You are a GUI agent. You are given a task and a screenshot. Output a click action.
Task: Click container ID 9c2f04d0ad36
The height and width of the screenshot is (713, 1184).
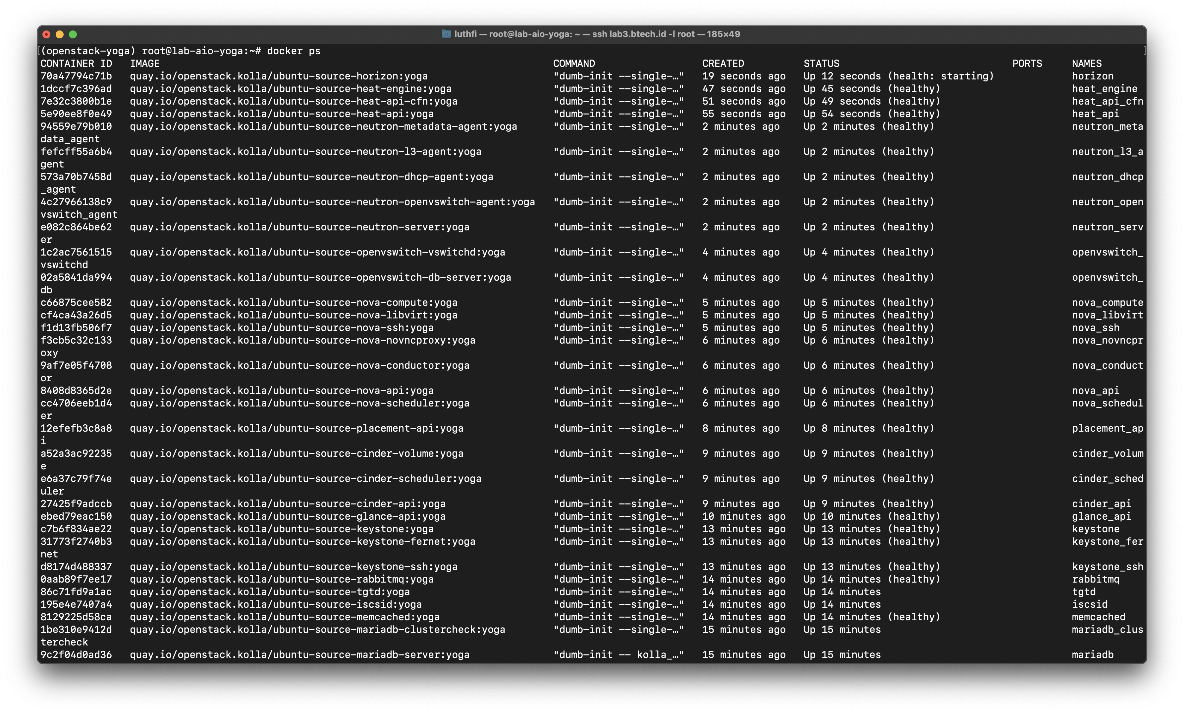(x=76, y=654)
